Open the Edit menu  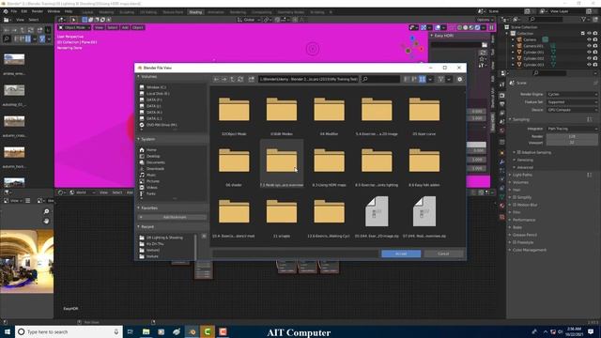24,11
